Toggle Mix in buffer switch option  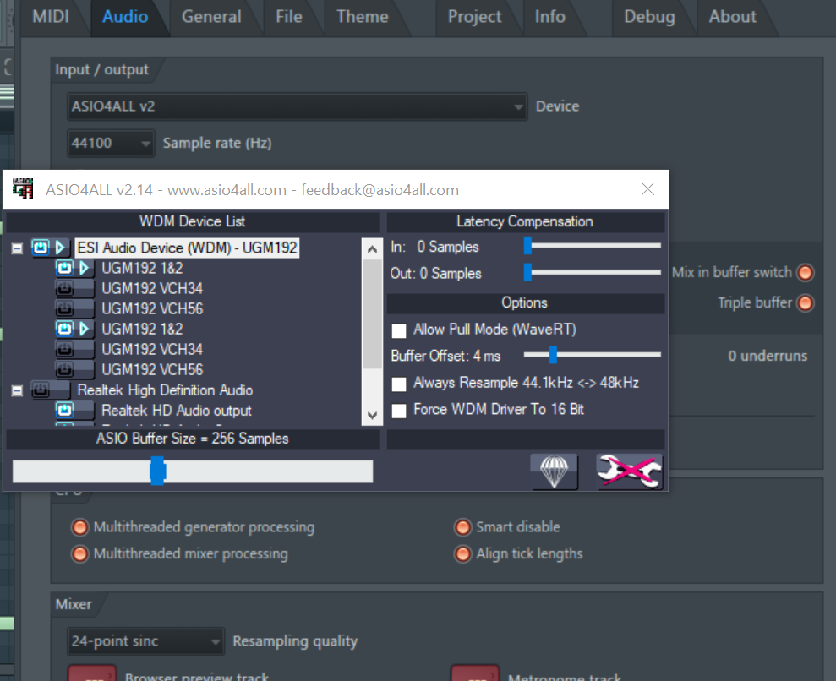[805, 273]
